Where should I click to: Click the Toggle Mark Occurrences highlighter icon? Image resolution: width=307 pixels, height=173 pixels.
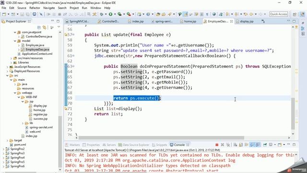click(x=186, y=14)
